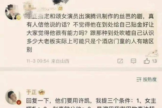
Task: Open the 11-3 09:54 timestamp
Action: pos(38,61)
